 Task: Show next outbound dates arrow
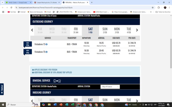[137, 30]
